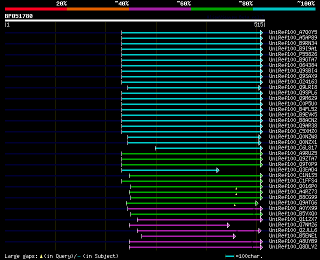Click the yellow gap marker under the Q9ATG6 alignment
The width and height of the screenshot is (320, 260).
click(234, 205)
